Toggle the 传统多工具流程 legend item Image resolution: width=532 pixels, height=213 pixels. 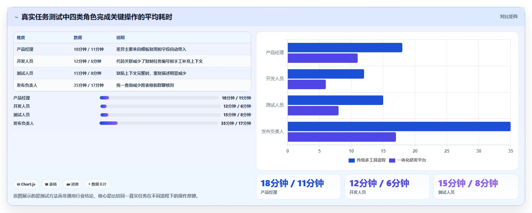coord(367,160)
